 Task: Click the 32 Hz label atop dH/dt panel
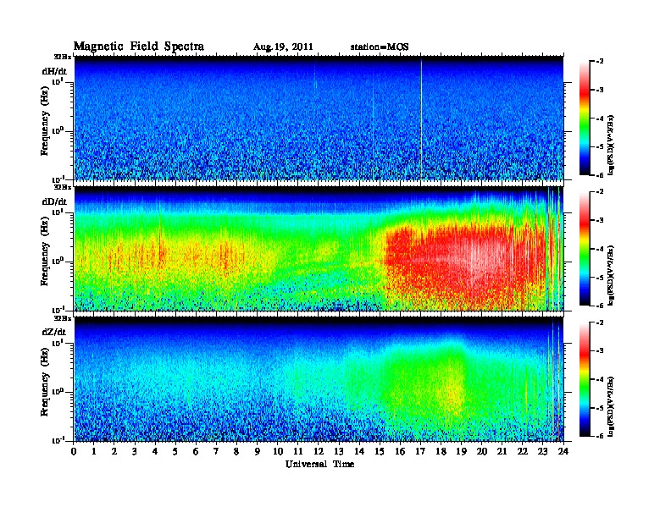coord(63,57)
